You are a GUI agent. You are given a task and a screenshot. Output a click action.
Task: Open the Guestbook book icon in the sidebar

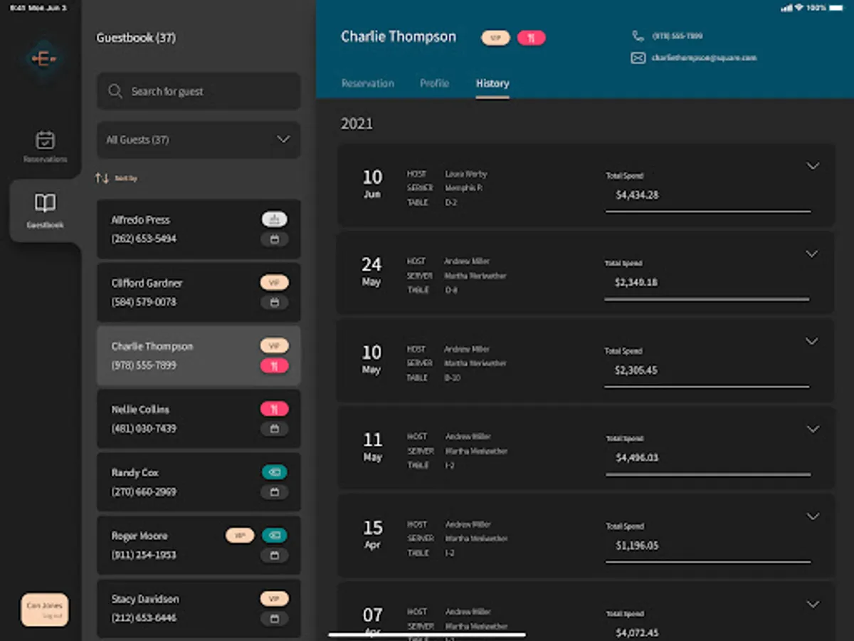(x=45, y=203)
